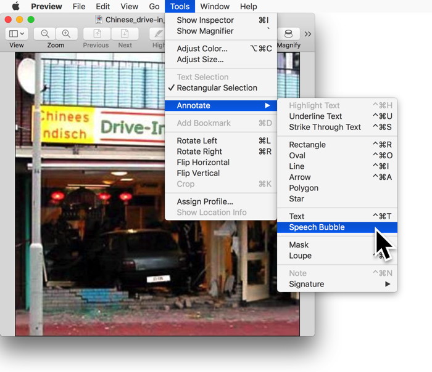The image size is (432, 372).
Task: Select the Line annotation
Action: click(x=337, y=166)
